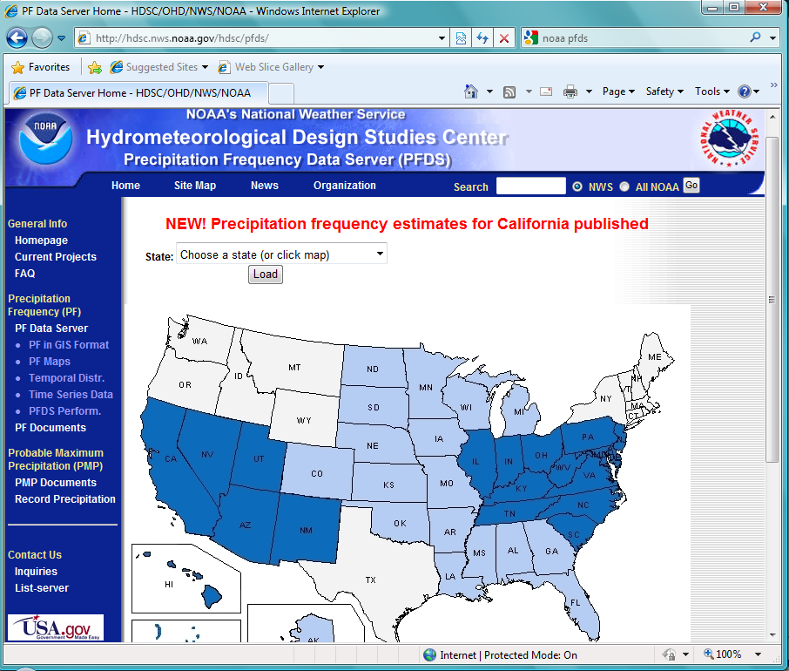This screenshot has width=789, height=671.
Task: Go back with the browser Back arrow
Action: point(17,37)
